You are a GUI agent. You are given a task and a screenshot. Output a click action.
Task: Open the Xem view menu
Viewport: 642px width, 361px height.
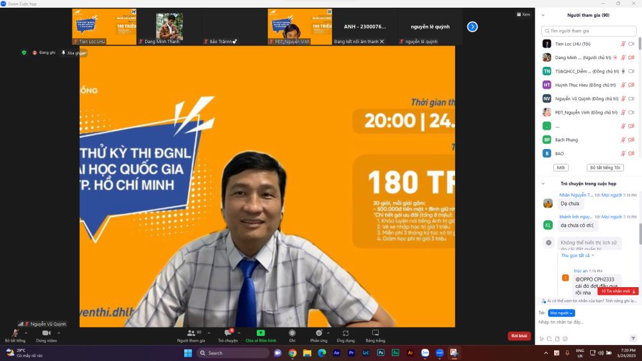[x=523, y=14]
